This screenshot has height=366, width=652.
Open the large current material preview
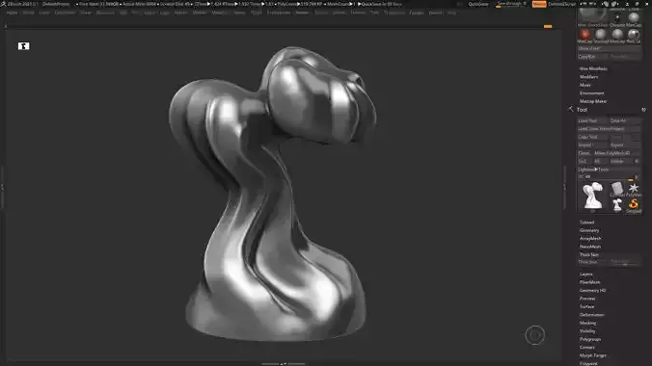point(592,15)
